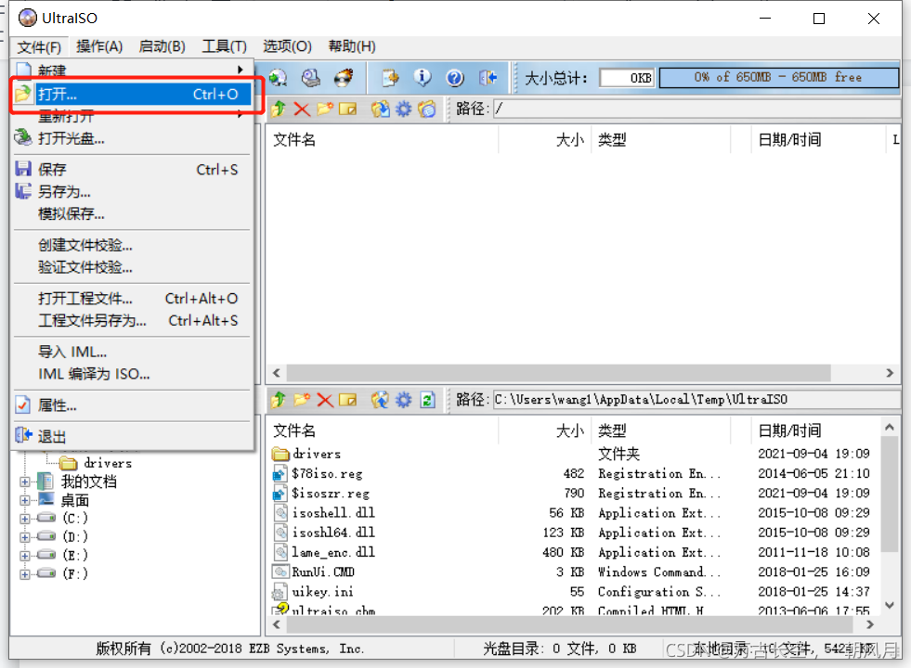Screen dimensions: 911x668
Task: Expand the (F:) drive node
Action: point(24,574)
